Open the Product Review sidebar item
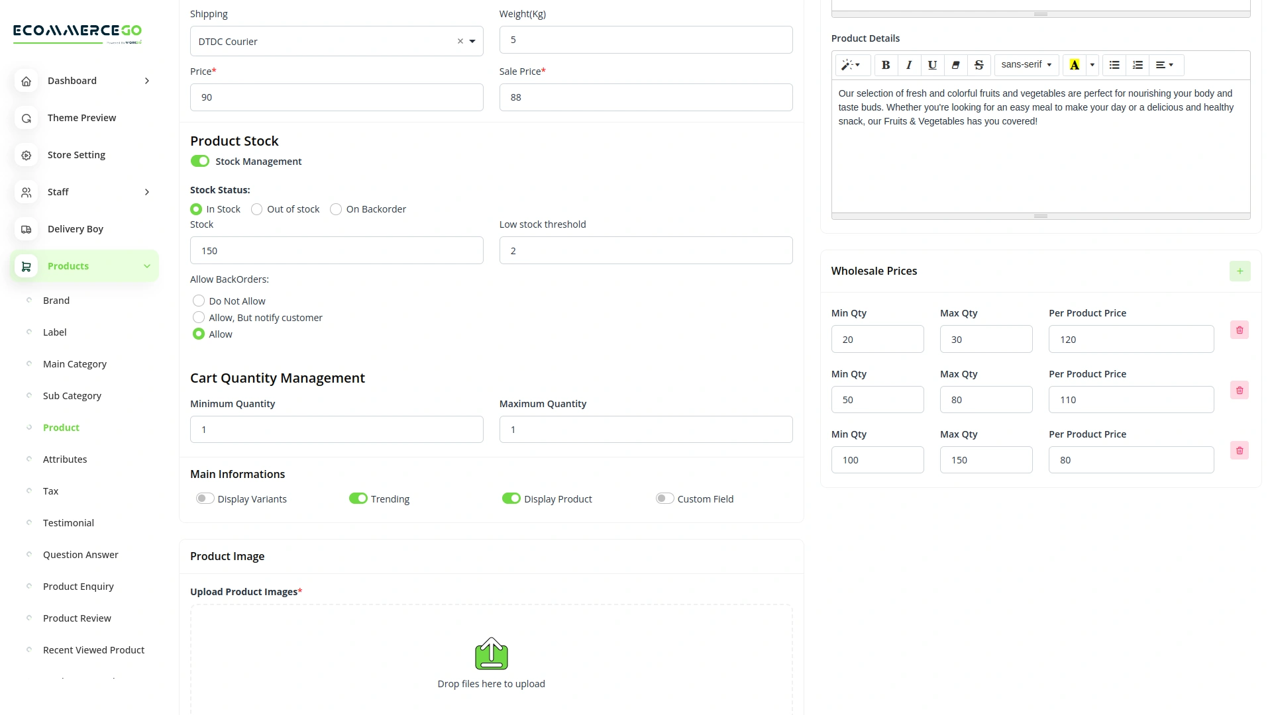The height and width of the screenshot is (715, 1272). click(77, 618)
